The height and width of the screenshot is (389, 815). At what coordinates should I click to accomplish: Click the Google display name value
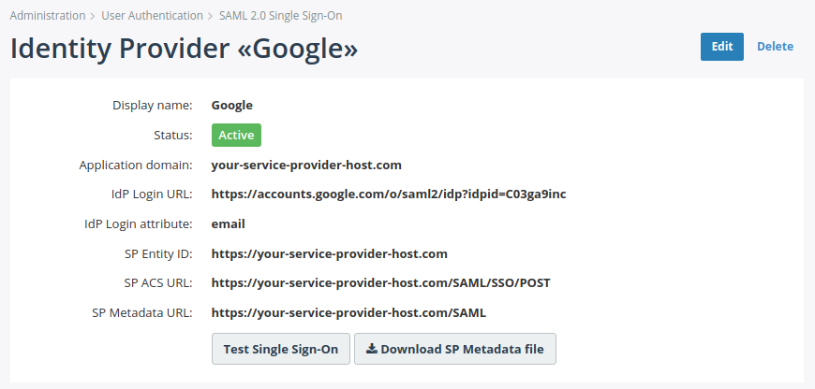pos(232,106)
